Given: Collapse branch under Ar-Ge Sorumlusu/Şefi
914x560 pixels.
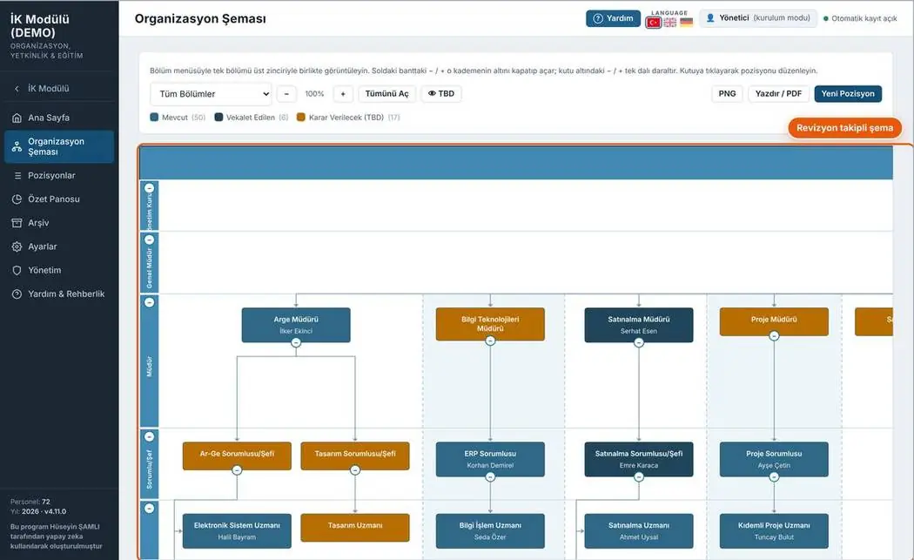Looking at the screenshot, I should [x=237, y=470].
